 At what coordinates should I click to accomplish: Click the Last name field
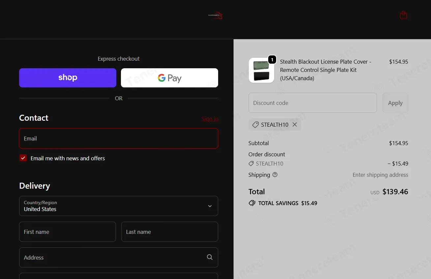point(170,232)
